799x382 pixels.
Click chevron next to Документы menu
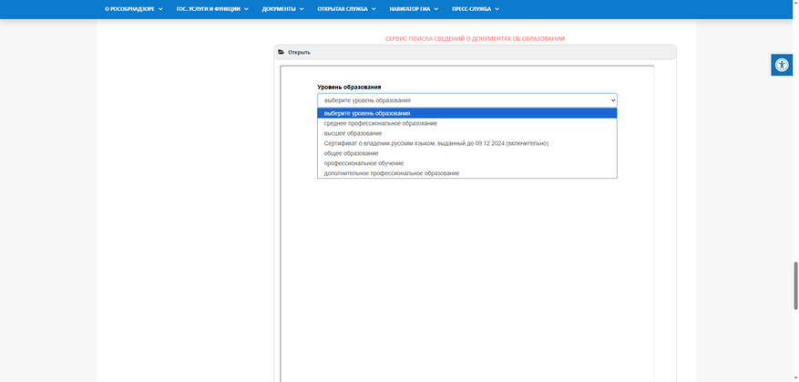[x=302, y=9]
